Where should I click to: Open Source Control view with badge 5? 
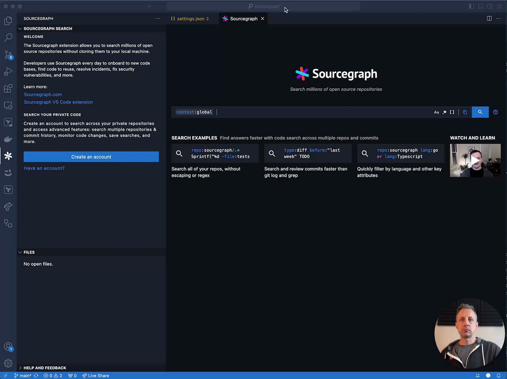(x=8, y=55)
